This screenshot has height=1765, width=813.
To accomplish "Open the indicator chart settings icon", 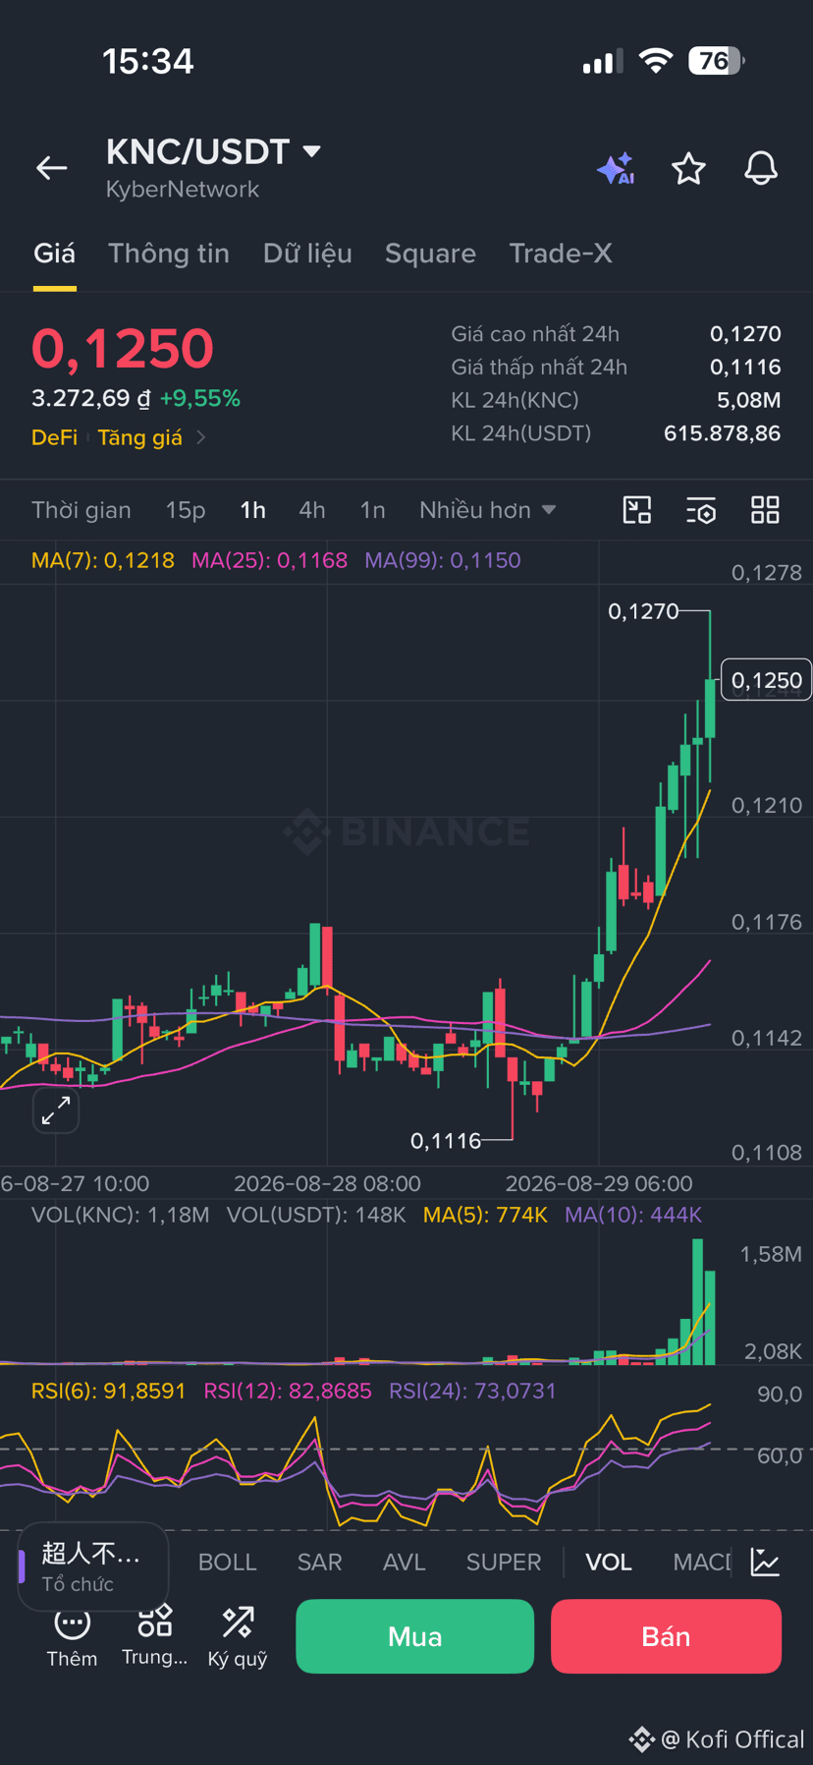I will [765, 1562].
